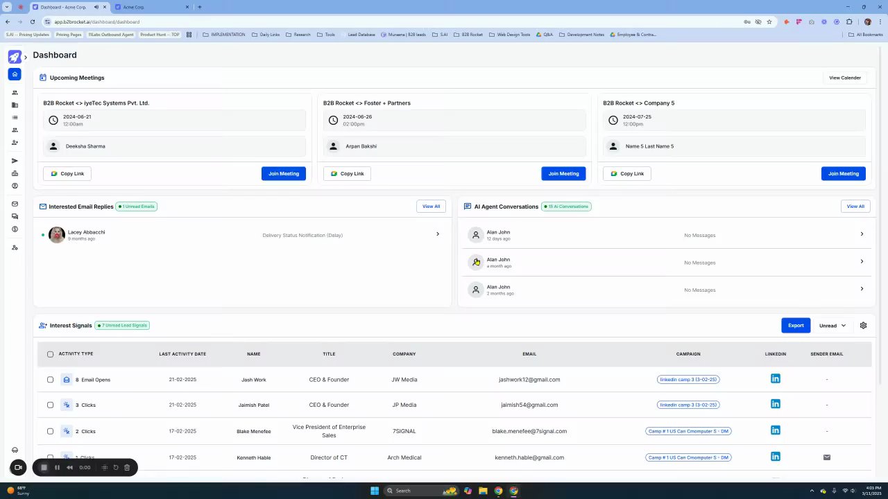Check the 3 Clicks row checkbox
This screenshot has height=499, width=888.
pyautogui.click(x=50, y=405)
